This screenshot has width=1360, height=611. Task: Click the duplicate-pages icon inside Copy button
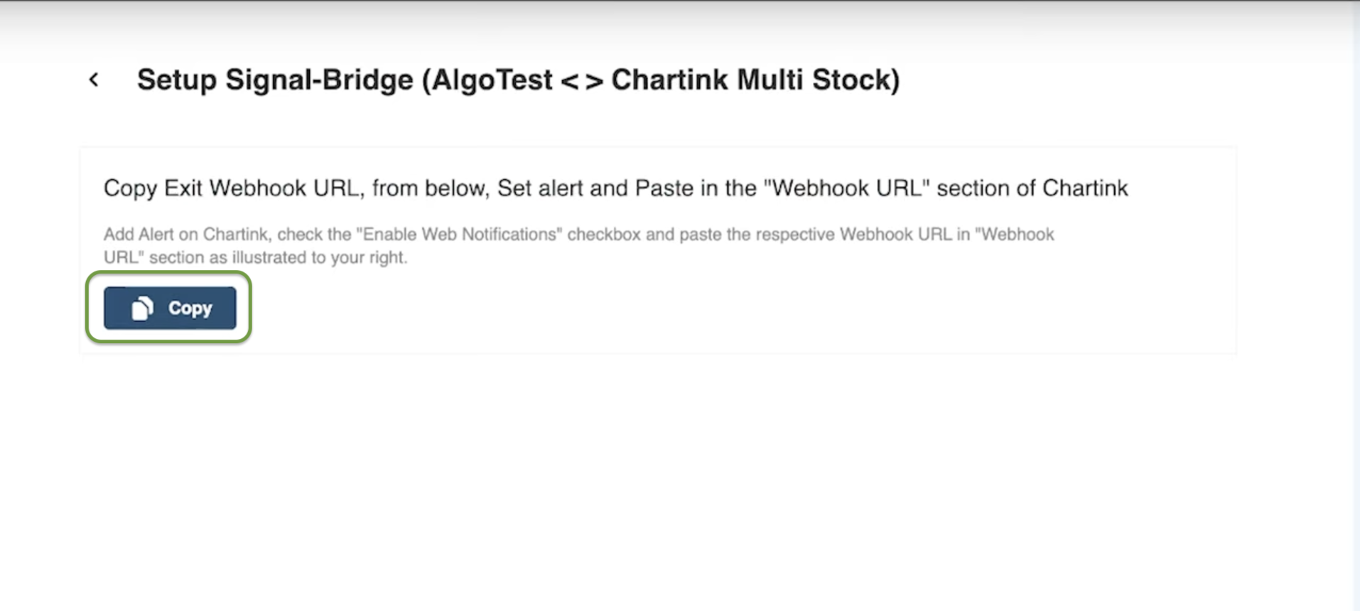pyautogui.click(x=142, y=308)
